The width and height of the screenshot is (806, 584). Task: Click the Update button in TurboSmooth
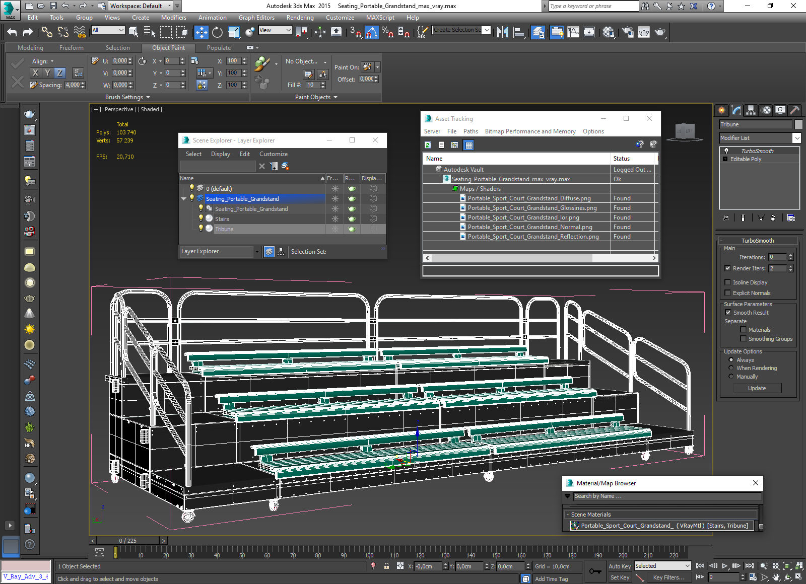(x=757, y=388)
